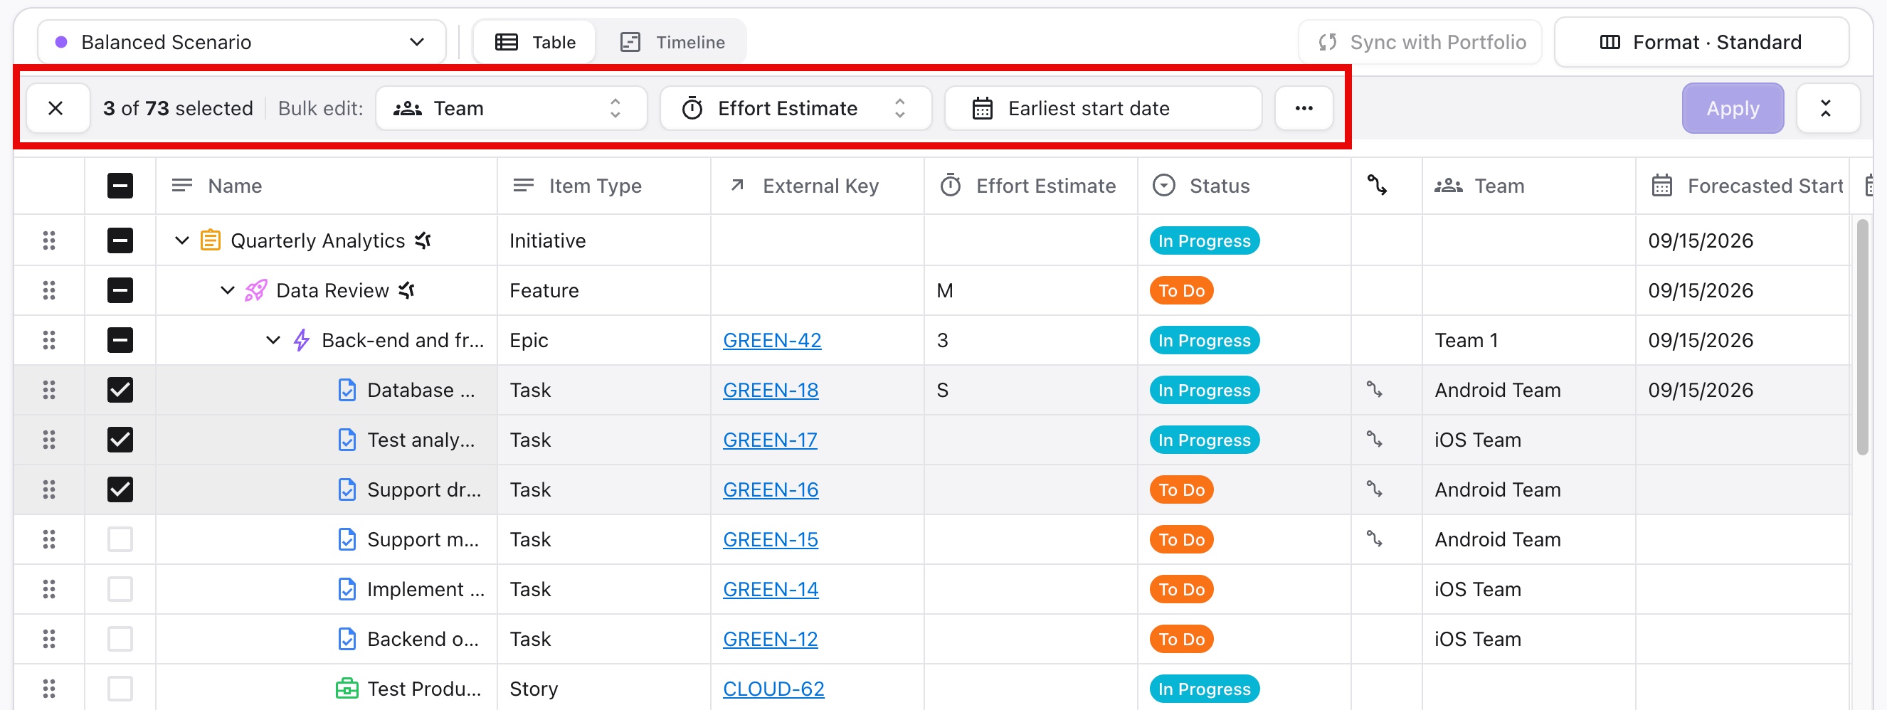Click the drag handle for GREEN-16 row

click(49, 489)
